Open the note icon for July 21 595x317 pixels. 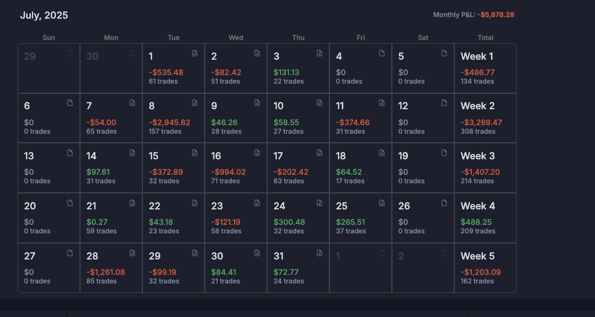pos(132,203)
